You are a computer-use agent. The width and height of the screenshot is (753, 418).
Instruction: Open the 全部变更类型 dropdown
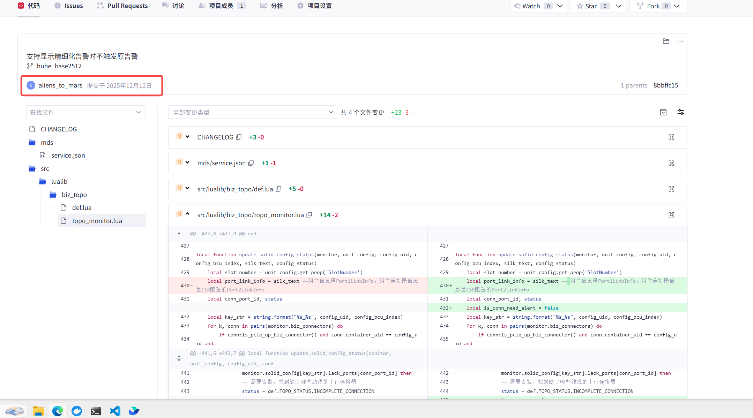tap(252, 112)
